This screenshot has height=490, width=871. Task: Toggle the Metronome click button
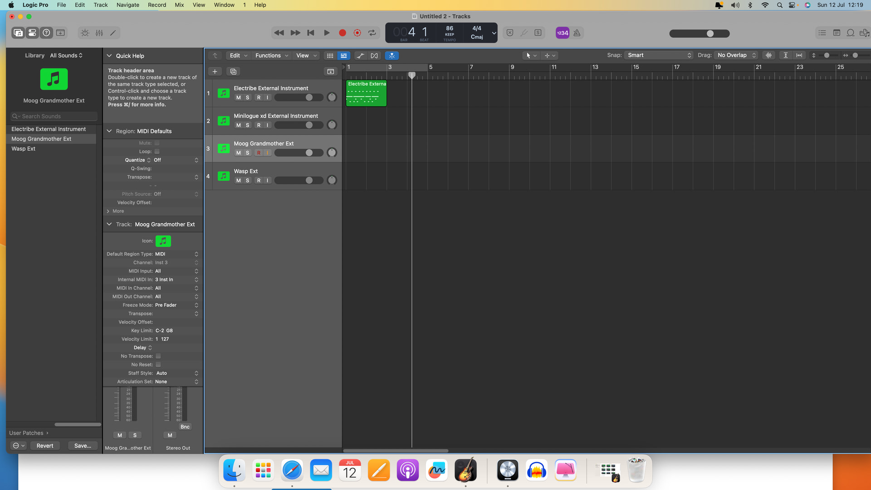(577, 33)
